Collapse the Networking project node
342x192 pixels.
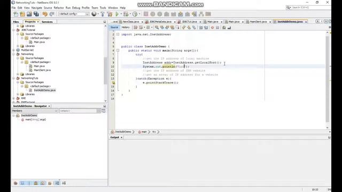coord(14,54)
